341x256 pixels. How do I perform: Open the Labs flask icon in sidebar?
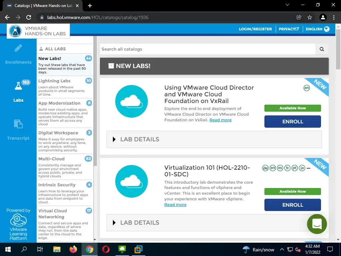click(x=18, y=86)
